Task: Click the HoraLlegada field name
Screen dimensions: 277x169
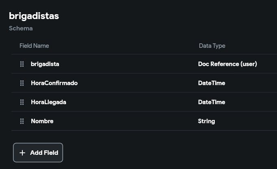Action: [x=48, y=102]
